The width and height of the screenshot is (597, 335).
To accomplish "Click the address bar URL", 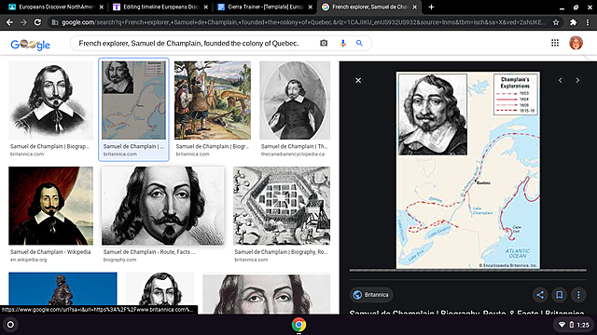I will pos(302,22).
